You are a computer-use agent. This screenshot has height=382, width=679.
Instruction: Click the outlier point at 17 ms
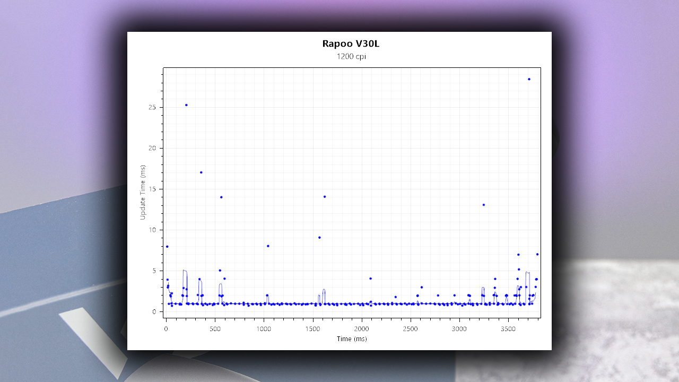tap(201, 172)
